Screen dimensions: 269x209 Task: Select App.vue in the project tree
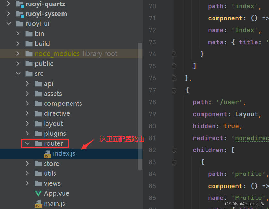tap(56, 193)
